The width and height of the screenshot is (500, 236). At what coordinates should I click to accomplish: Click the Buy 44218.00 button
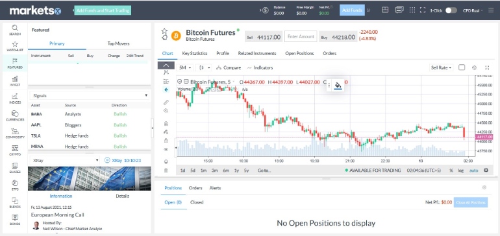pyautogui.click(x=338, y=37)
